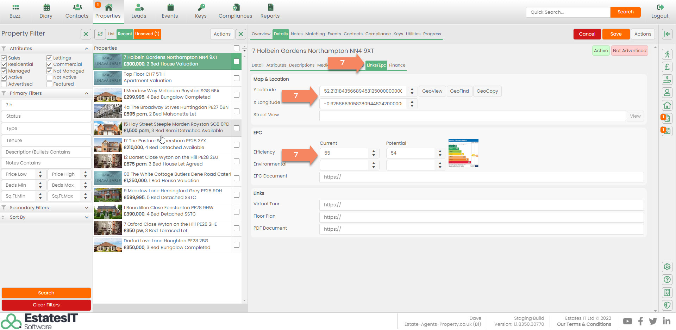Open the Compliance tab for the property

(x=378, y=34)
